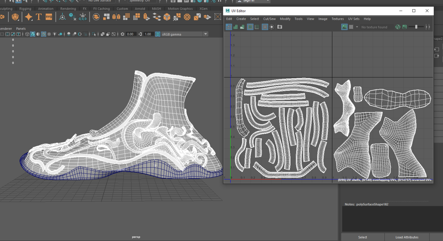Click the star-shaped sweep mesh shelf icon

[28, 17]
